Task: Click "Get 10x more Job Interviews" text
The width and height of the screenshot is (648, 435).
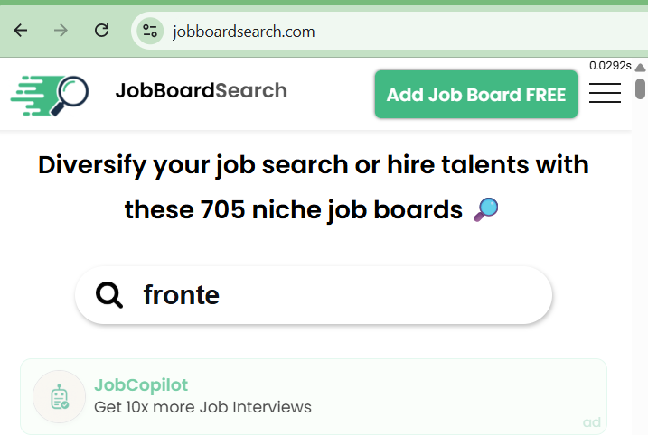Action: pyautogui.click(x=202, y=407)
